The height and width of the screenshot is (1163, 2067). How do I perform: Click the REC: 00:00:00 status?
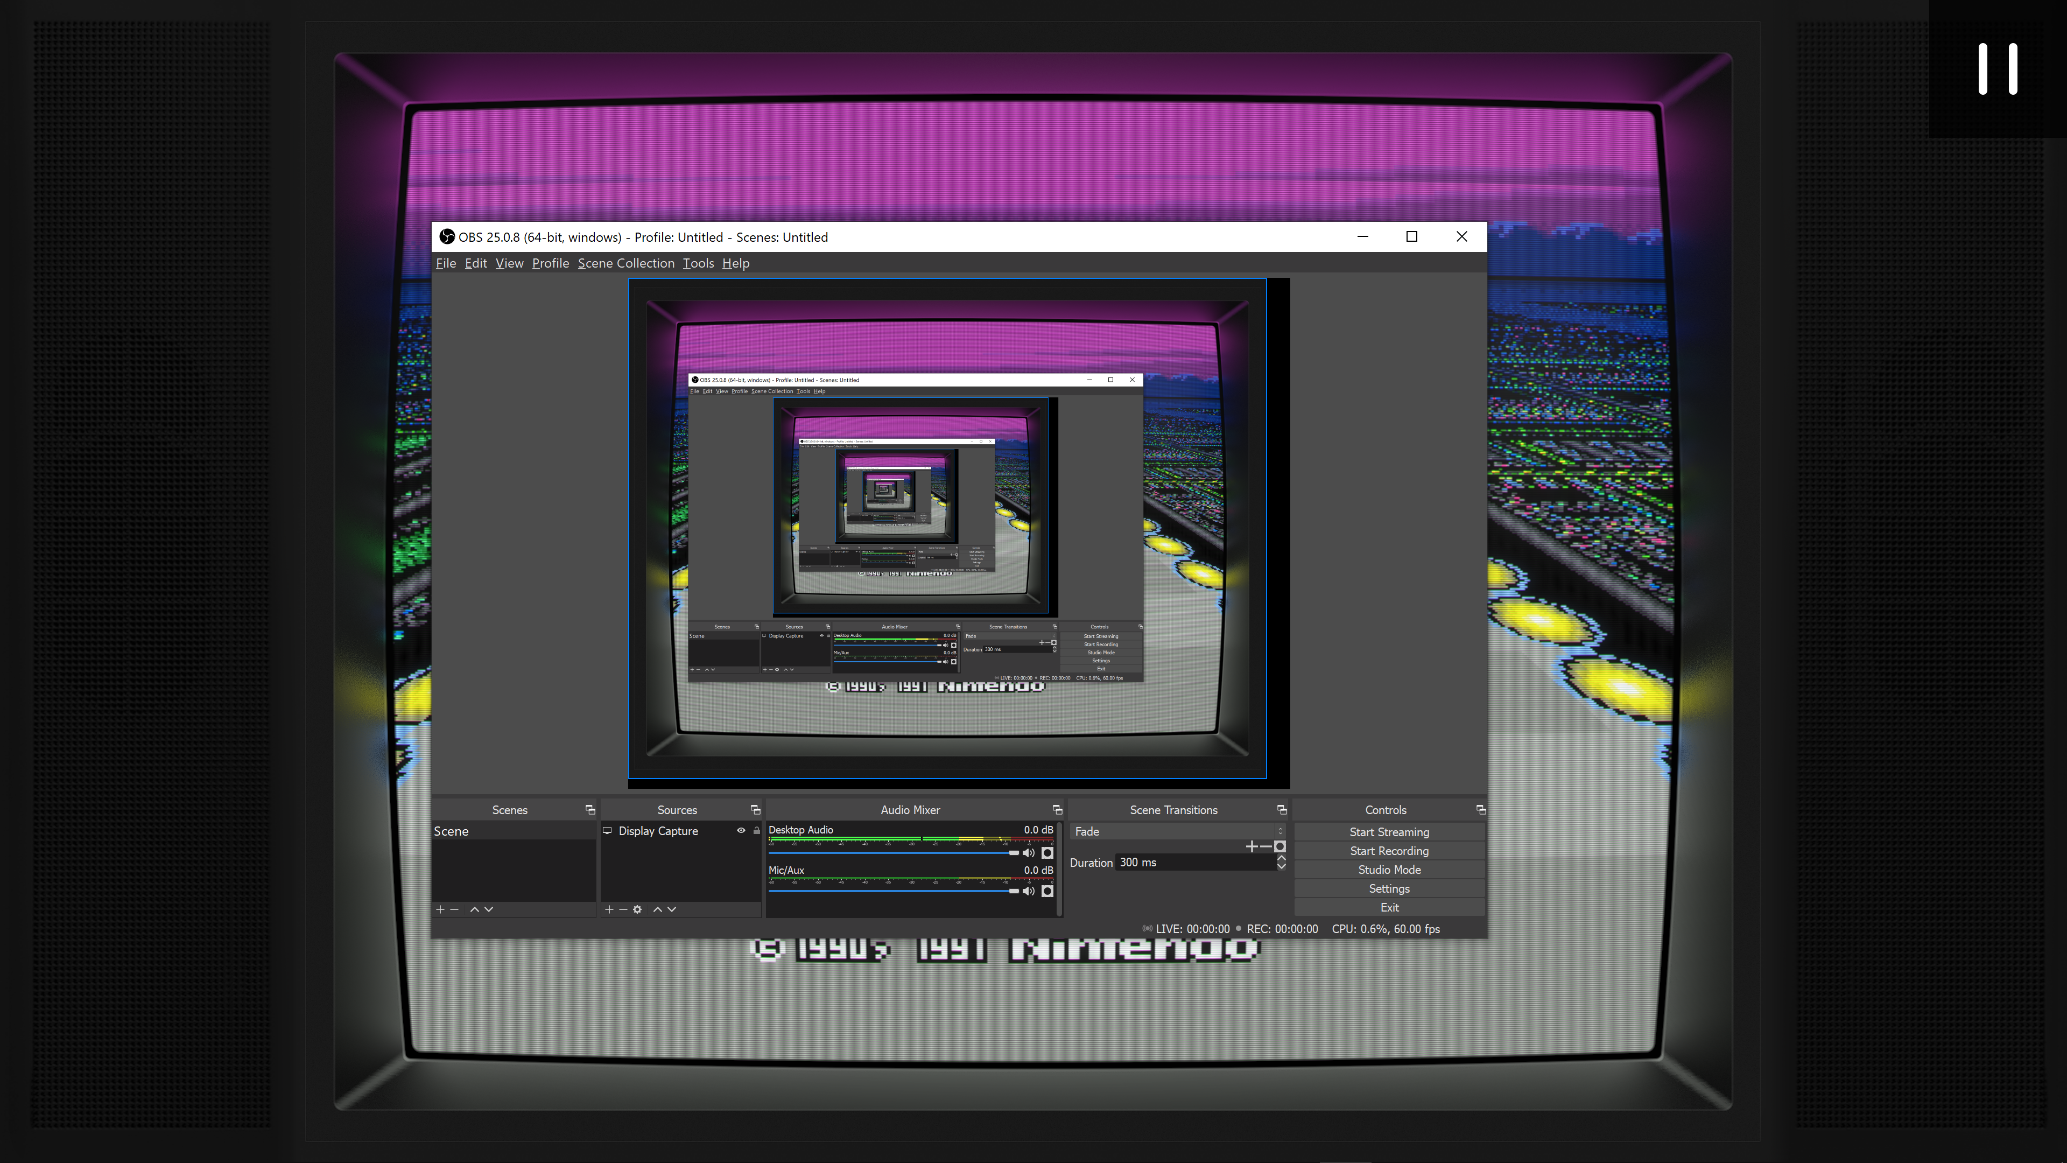pyautogui.click(x=1282, y=929)
